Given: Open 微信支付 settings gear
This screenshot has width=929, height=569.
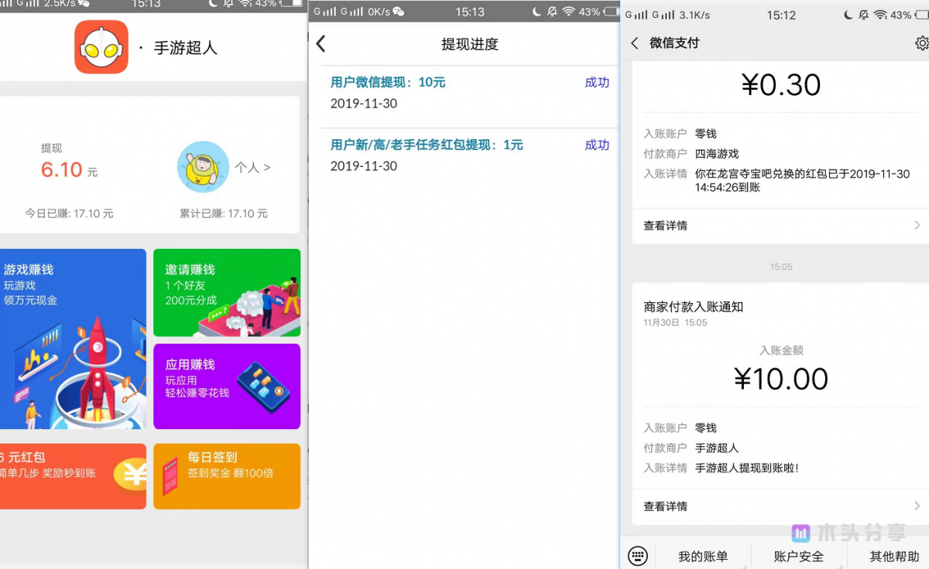Looking at the screenshot, I should click(921, 43).
